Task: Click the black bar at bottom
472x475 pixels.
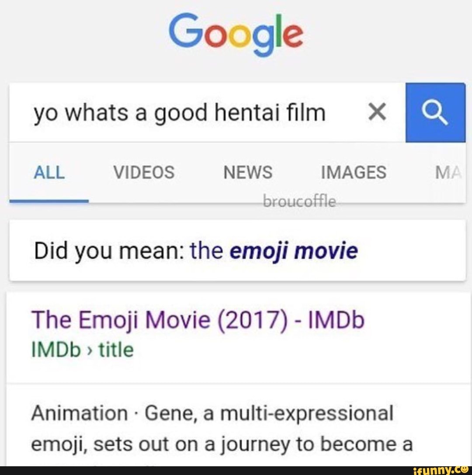Action: pyautogui.click(x=197, y=471)
